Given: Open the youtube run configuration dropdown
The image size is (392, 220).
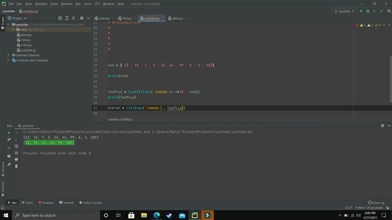Looking at the screenshot, I should pos(344,11).
